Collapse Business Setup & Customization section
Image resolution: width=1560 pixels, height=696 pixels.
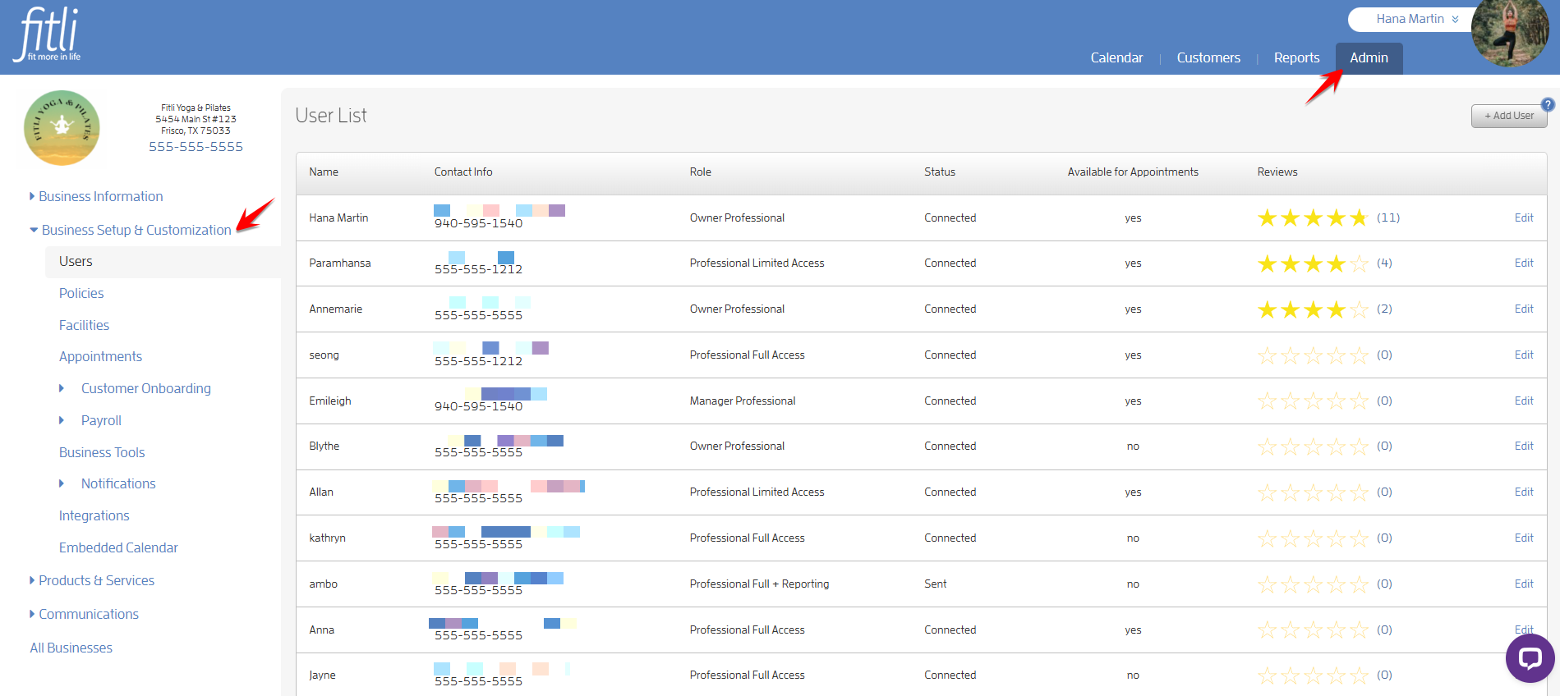[x=131, y=230]
